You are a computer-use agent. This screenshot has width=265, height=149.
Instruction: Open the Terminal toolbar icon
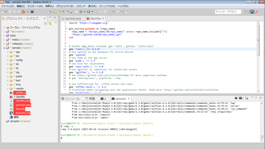point(32,12)
